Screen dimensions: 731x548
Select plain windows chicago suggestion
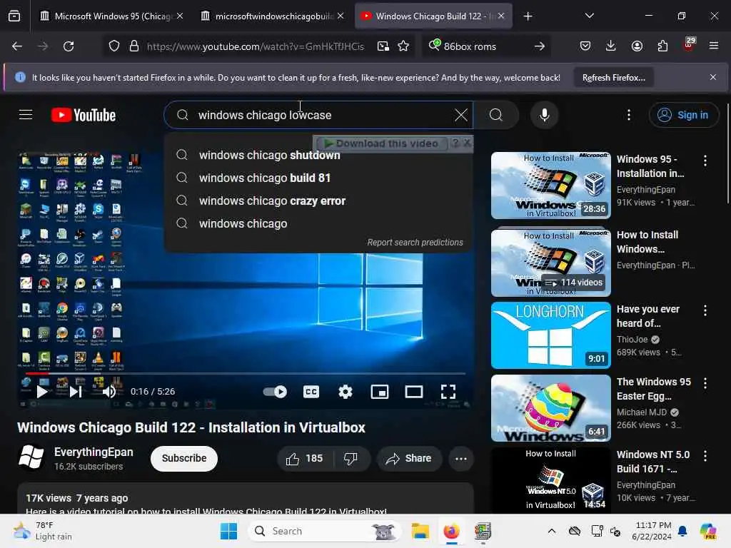click(318, 223)
